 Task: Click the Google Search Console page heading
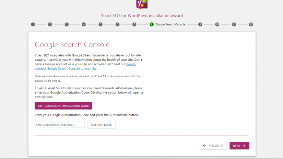click(x=72, y=45)
